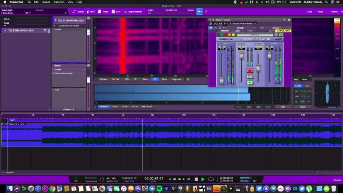Open the Digital Release tool
This screenshot has width=343, height=193.
(x=132, y=12)
